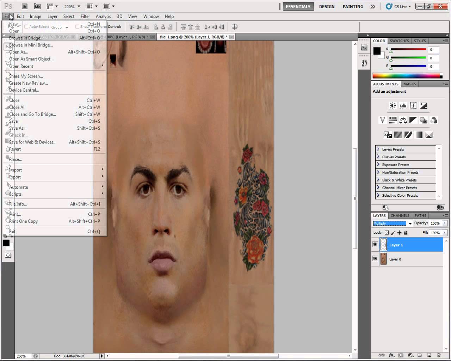Add an Invert adjustment
This screenshot has height=361, width=451.
[388, 135]
